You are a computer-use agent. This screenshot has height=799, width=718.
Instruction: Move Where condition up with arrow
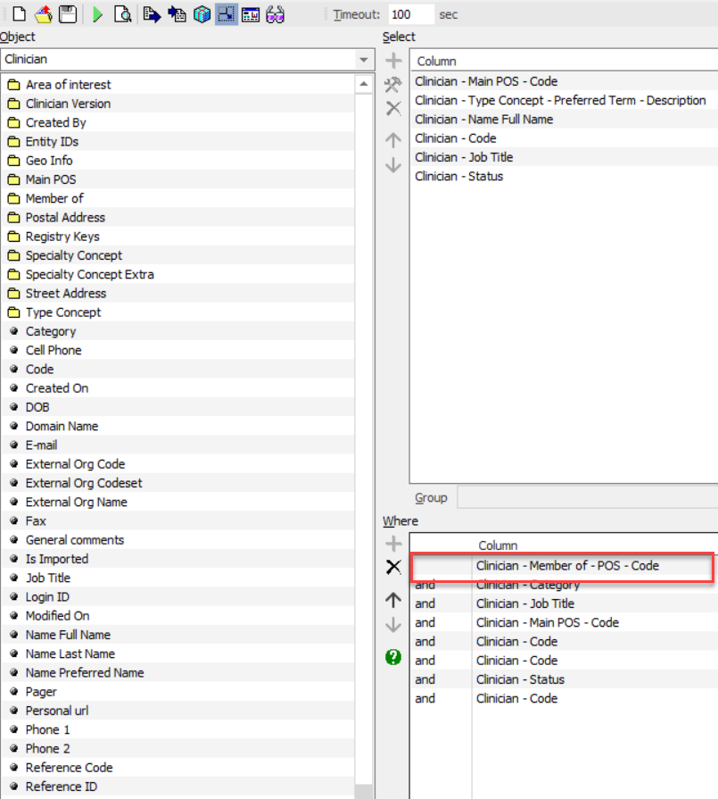coord(393,600)
